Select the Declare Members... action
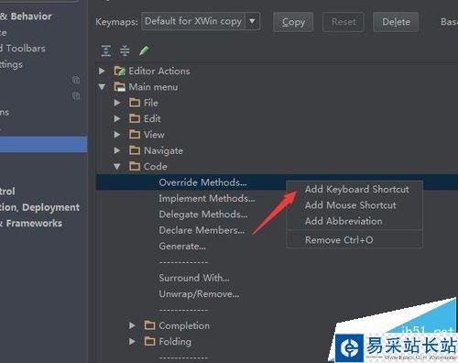 tap(202, 230)
